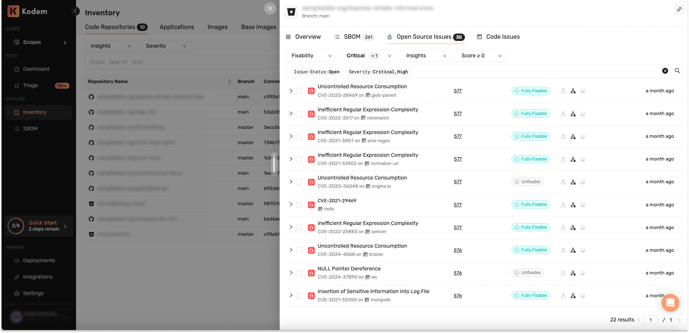The image size is (689, 333).
Task: Click Unfixable badge on engine.io row
Action: click(527, 182)
